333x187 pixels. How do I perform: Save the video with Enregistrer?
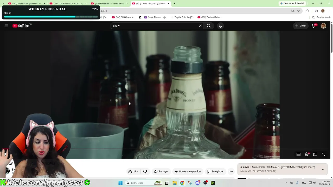(215, 171)
